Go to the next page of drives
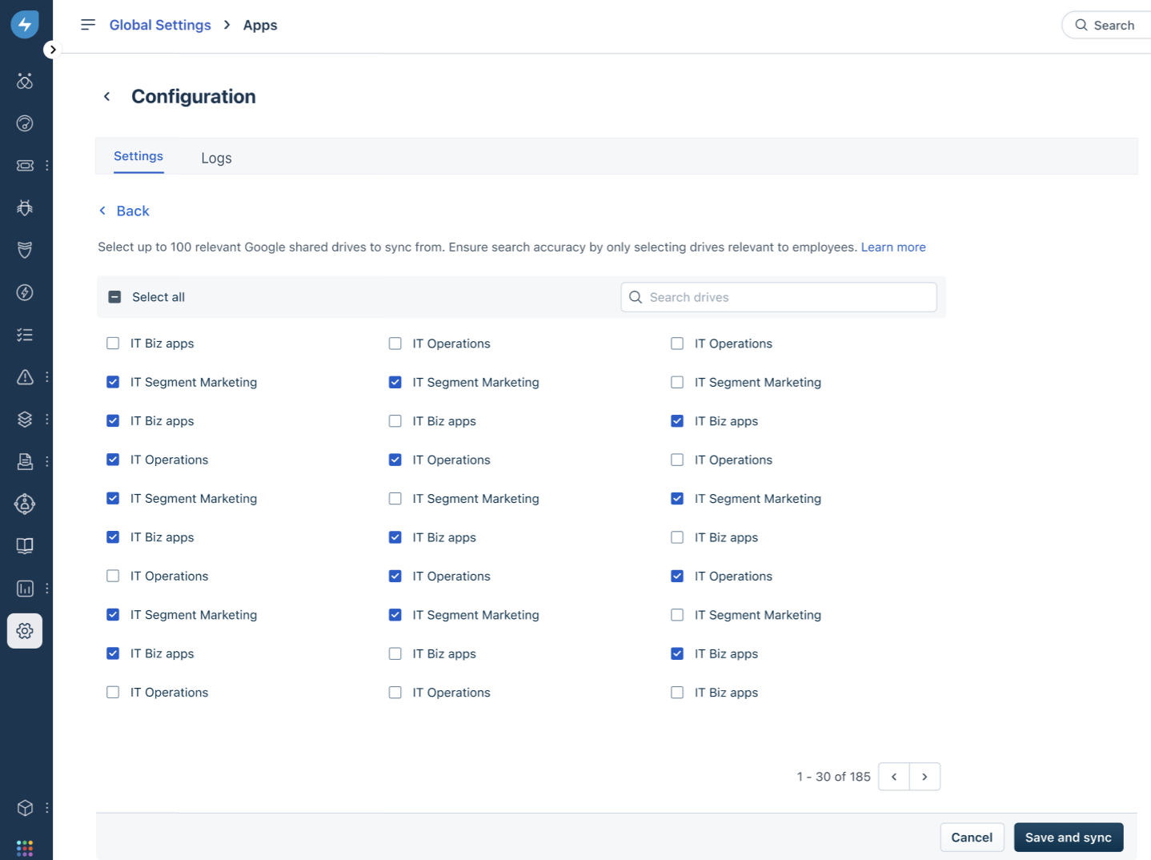 [x=924, y=777]
